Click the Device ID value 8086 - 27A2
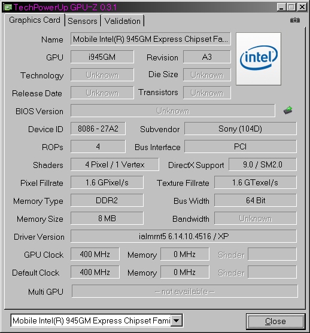This screenshot has width=310, height=333. point(98,129)
